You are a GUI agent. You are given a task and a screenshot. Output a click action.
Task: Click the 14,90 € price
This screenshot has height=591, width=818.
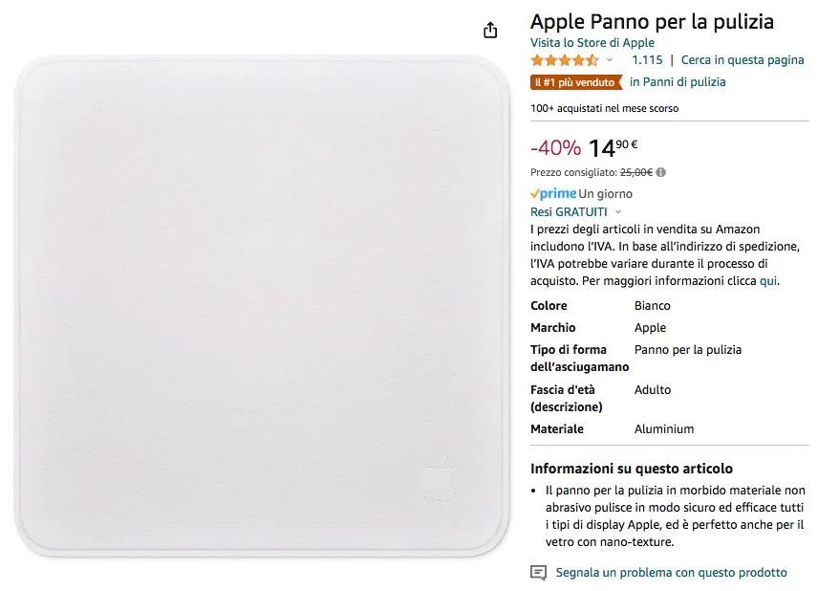(613, 148)
